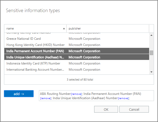Select the Greece National ID Card row
Screen dimensions: 158x122
pos(77,39)
